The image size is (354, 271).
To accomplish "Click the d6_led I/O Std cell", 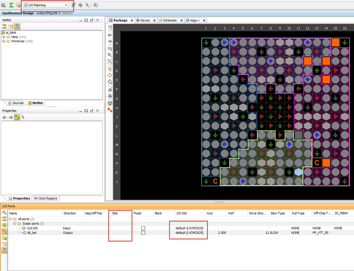I will pyautogui.click(x=190, y=233).
